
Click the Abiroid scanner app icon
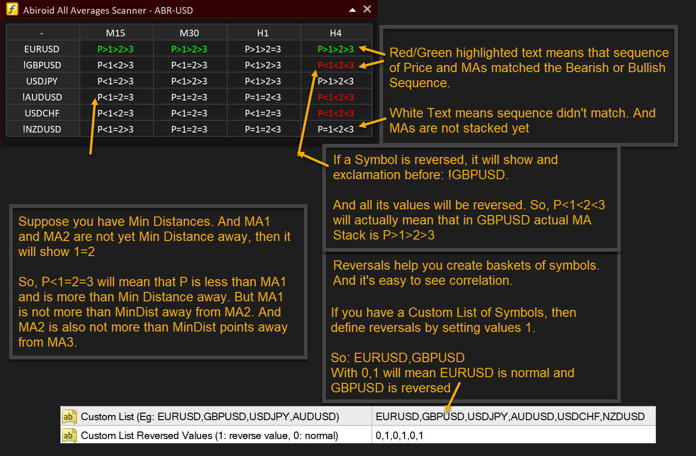click(x=12, y=9)
